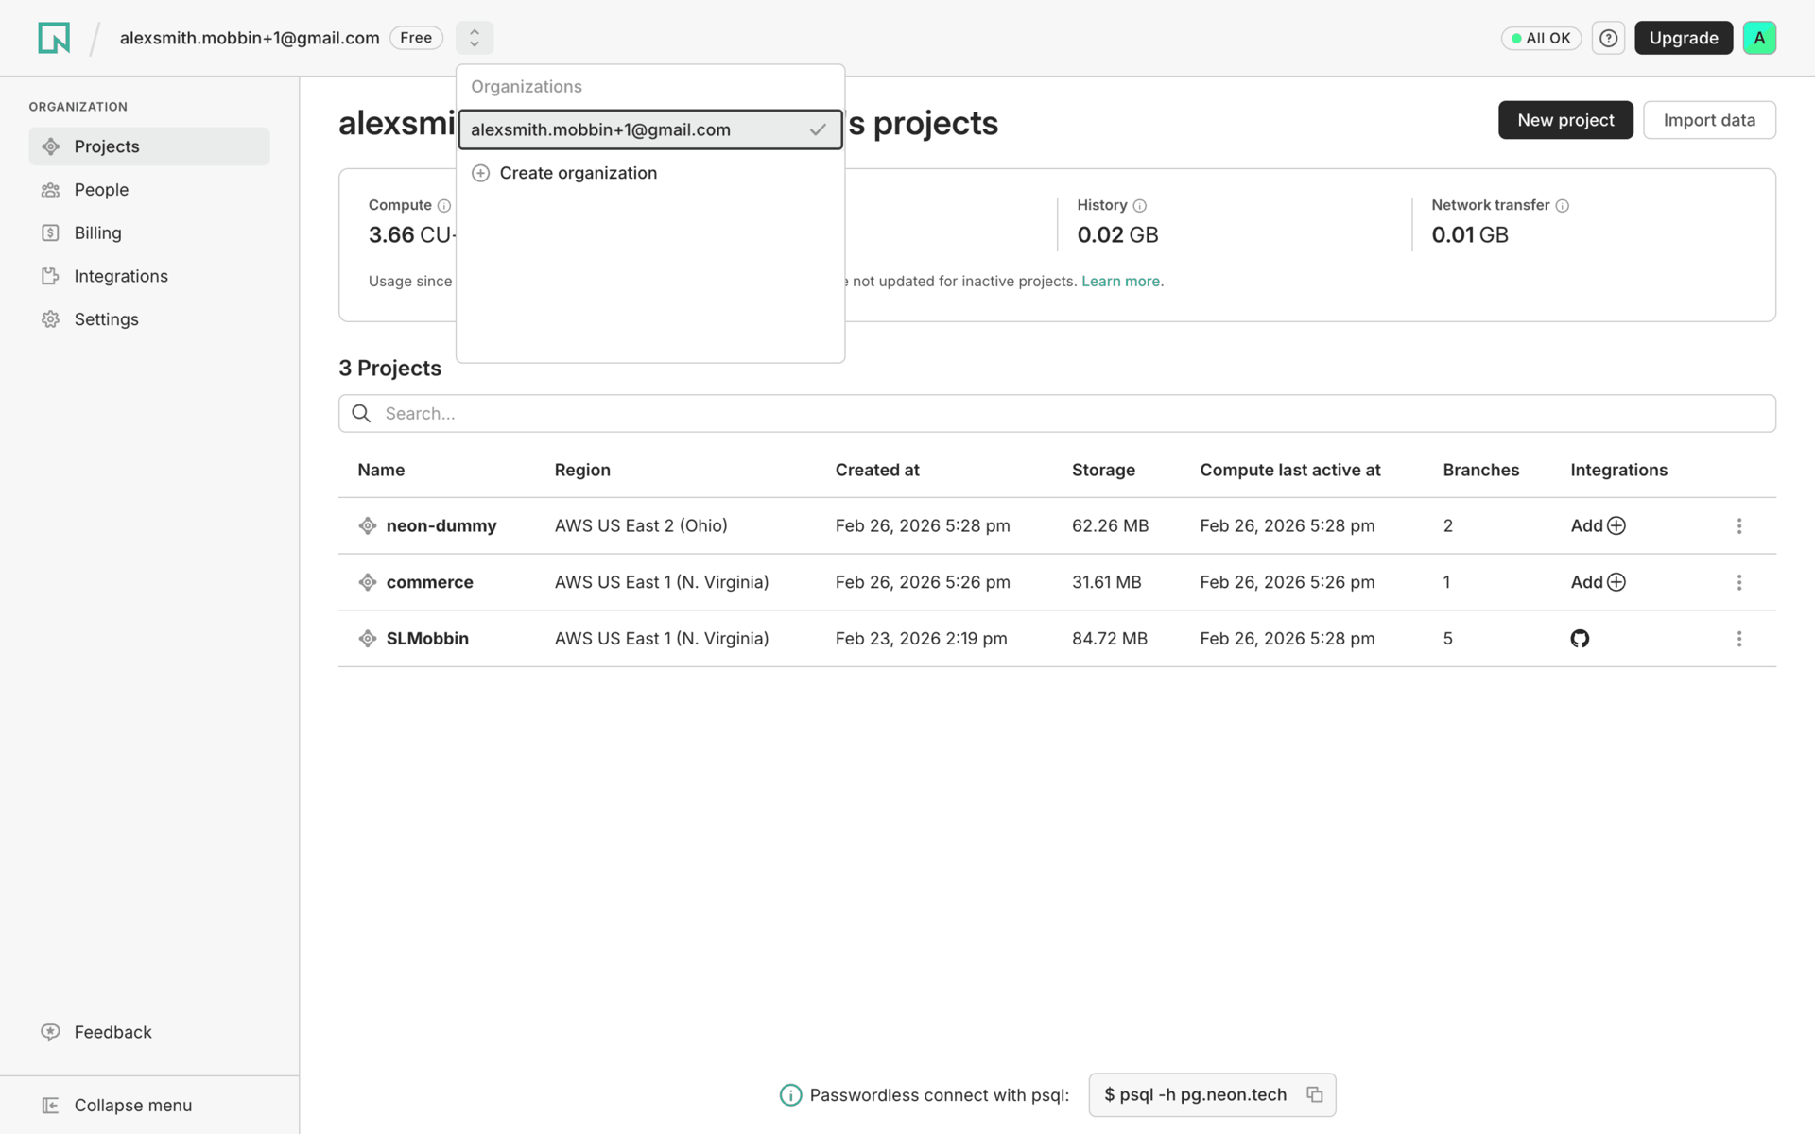Open the SLMobbin row options menu
The image size is (1815, 1134).
[1739, 639]
